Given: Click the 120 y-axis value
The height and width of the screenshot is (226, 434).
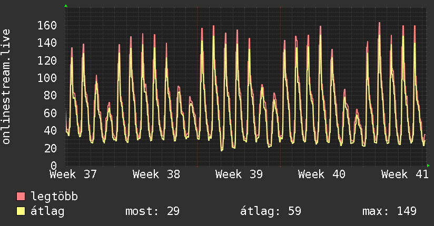Looking at the screenshot, I should [x=47, y=61].
